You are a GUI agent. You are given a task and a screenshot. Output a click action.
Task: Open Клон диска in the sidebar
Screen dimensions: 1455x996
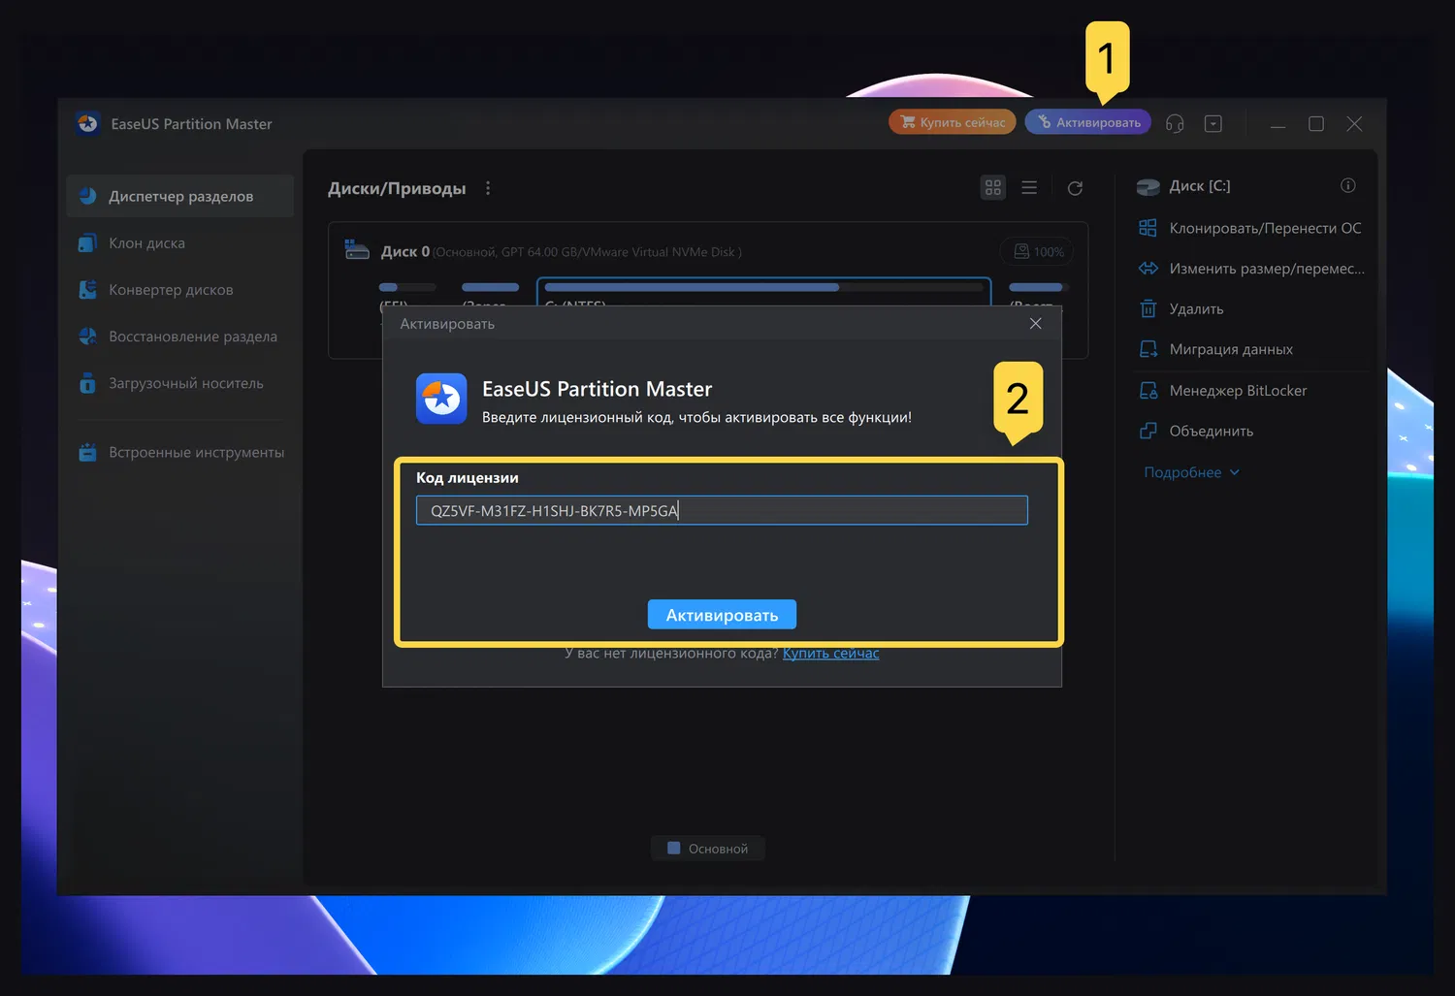pyautogui.click(x=180, y=242)
